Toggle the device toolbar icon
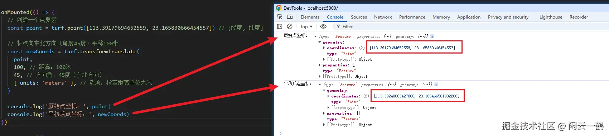This screenshot has width=609, height=136. (290, 17)
